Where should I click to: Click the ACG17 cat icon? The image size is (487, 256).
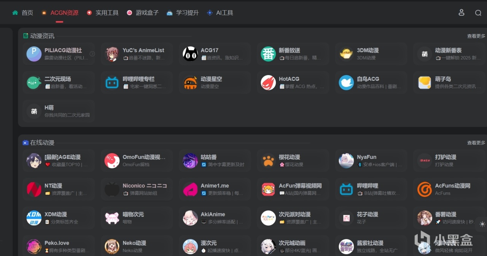coord(190,54)
